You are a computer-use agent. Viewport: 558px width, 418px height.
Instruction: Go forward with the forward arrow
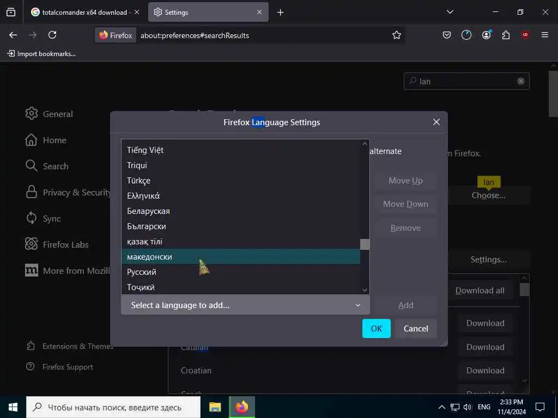click(x=32, y=35)
